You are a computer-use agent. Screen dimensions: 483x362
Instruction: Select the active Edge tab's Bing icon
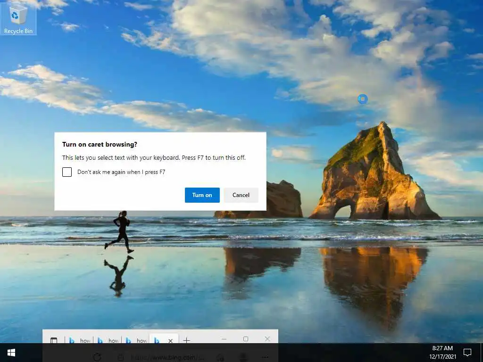pyautogui.click(x=157, y=340)
